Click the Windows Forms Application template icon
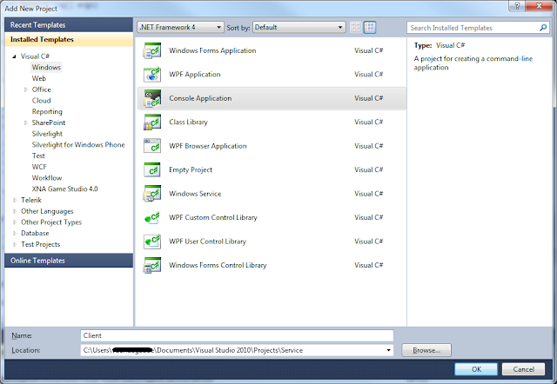This screenshot has width=557, height=384. click(x=152, y=50)
